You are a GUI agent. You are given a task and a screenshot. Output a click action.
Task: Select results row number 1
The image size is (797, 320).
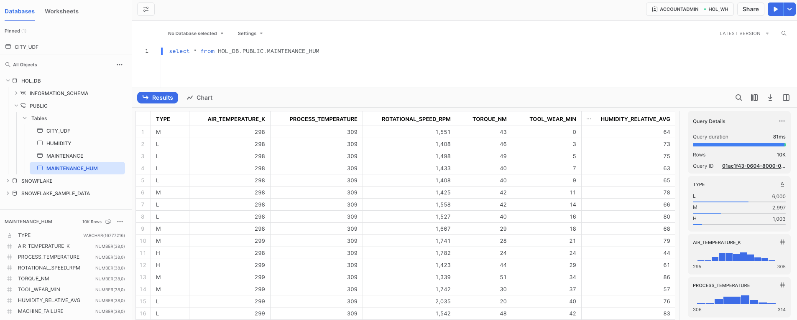coord(143,132)
